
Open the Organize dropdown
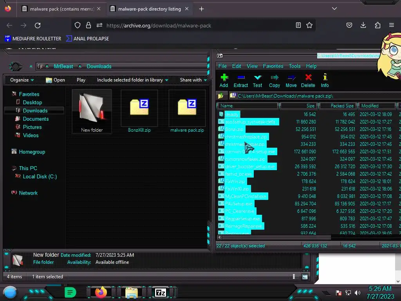coord(22,80)
